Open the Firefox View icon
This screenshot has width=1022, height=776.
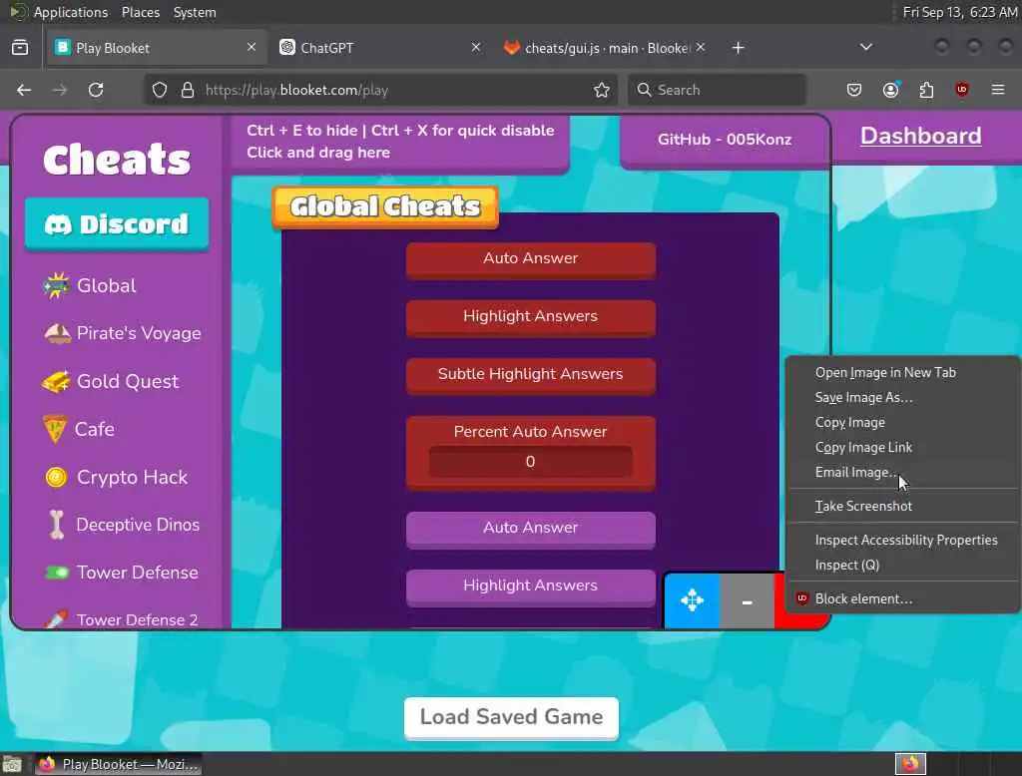point(20,48)
